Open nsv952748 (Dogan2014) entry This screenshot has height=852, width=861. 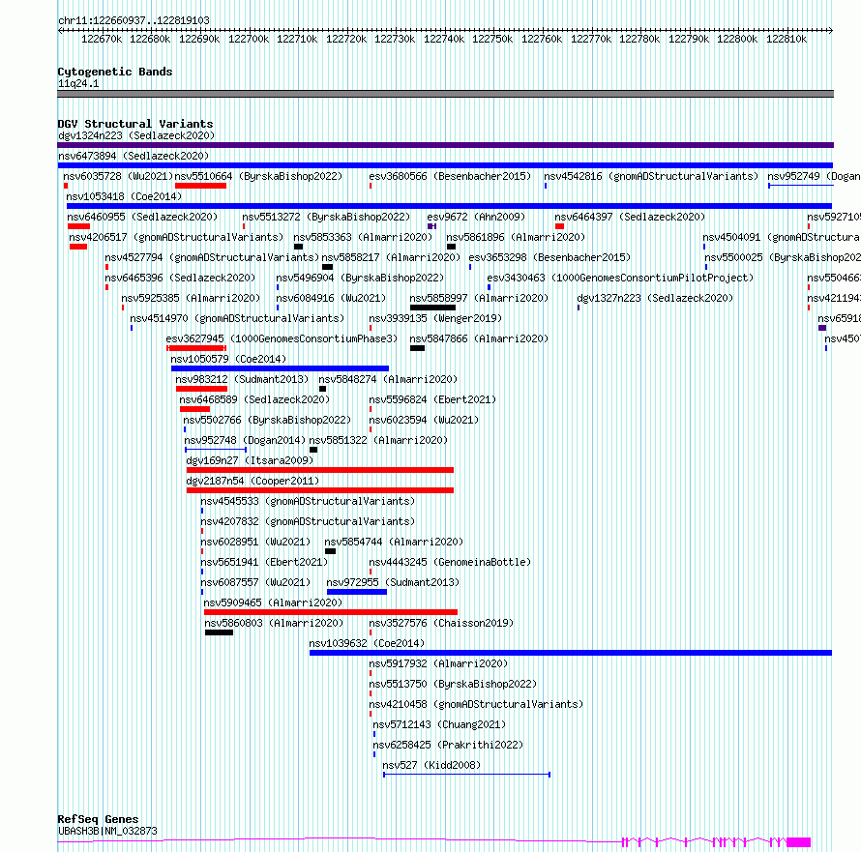click(245, 440)
